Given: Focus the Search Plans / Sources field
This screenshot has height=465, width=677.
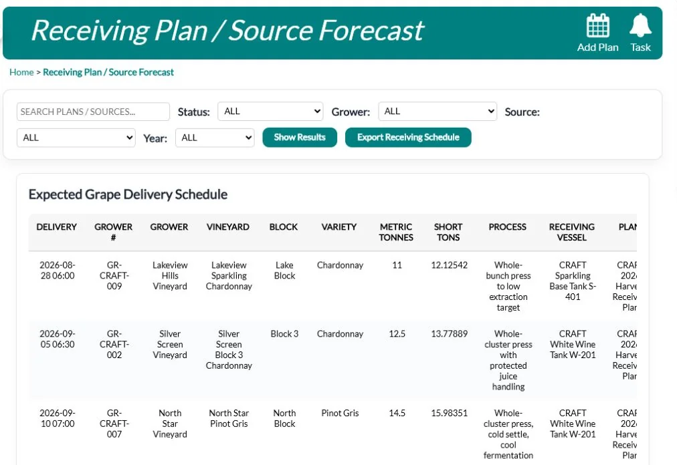Looking at the screenshot, I should click(x=93, y=112).
